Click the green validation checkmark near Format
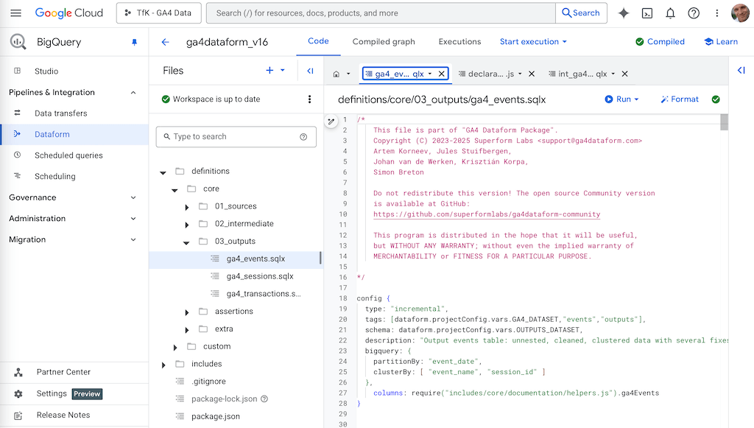 click(716, 99)
